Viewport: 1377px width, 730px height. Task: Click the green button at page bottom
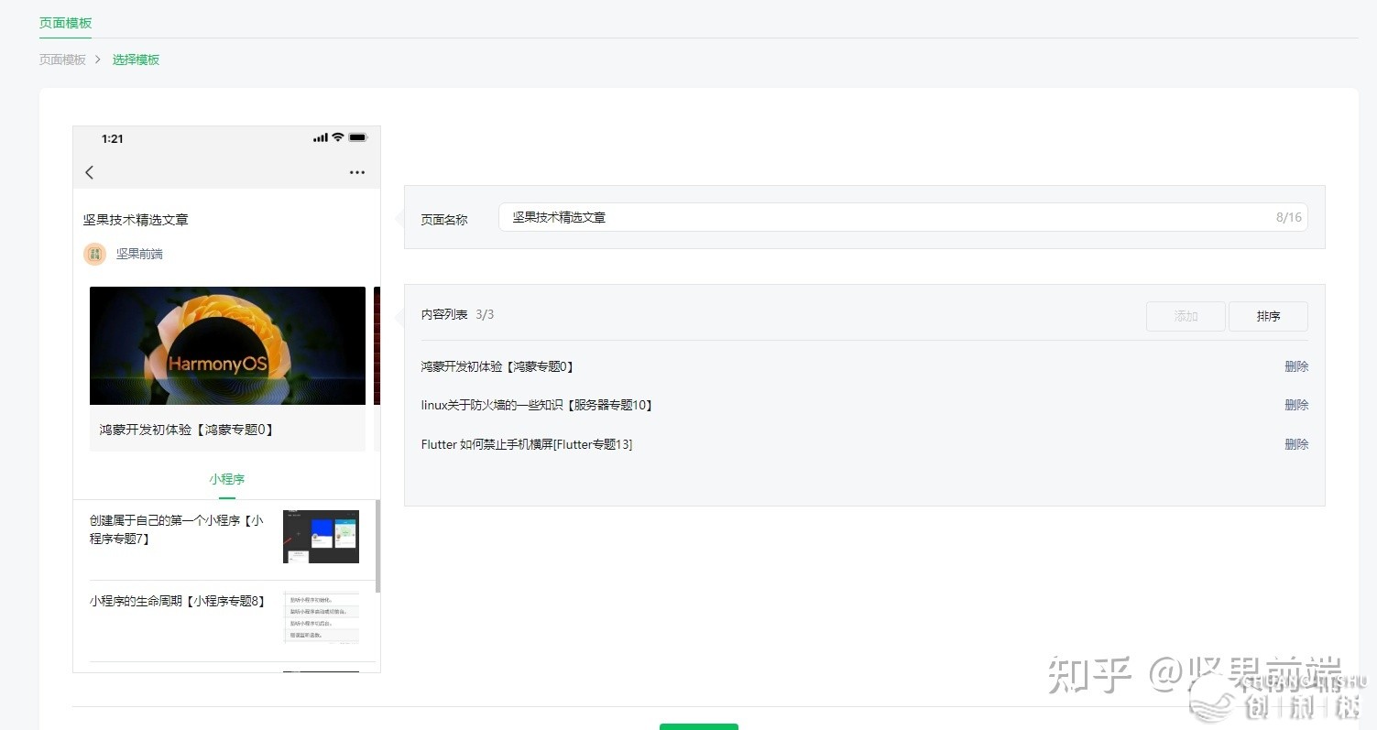(x=698, y=726)
